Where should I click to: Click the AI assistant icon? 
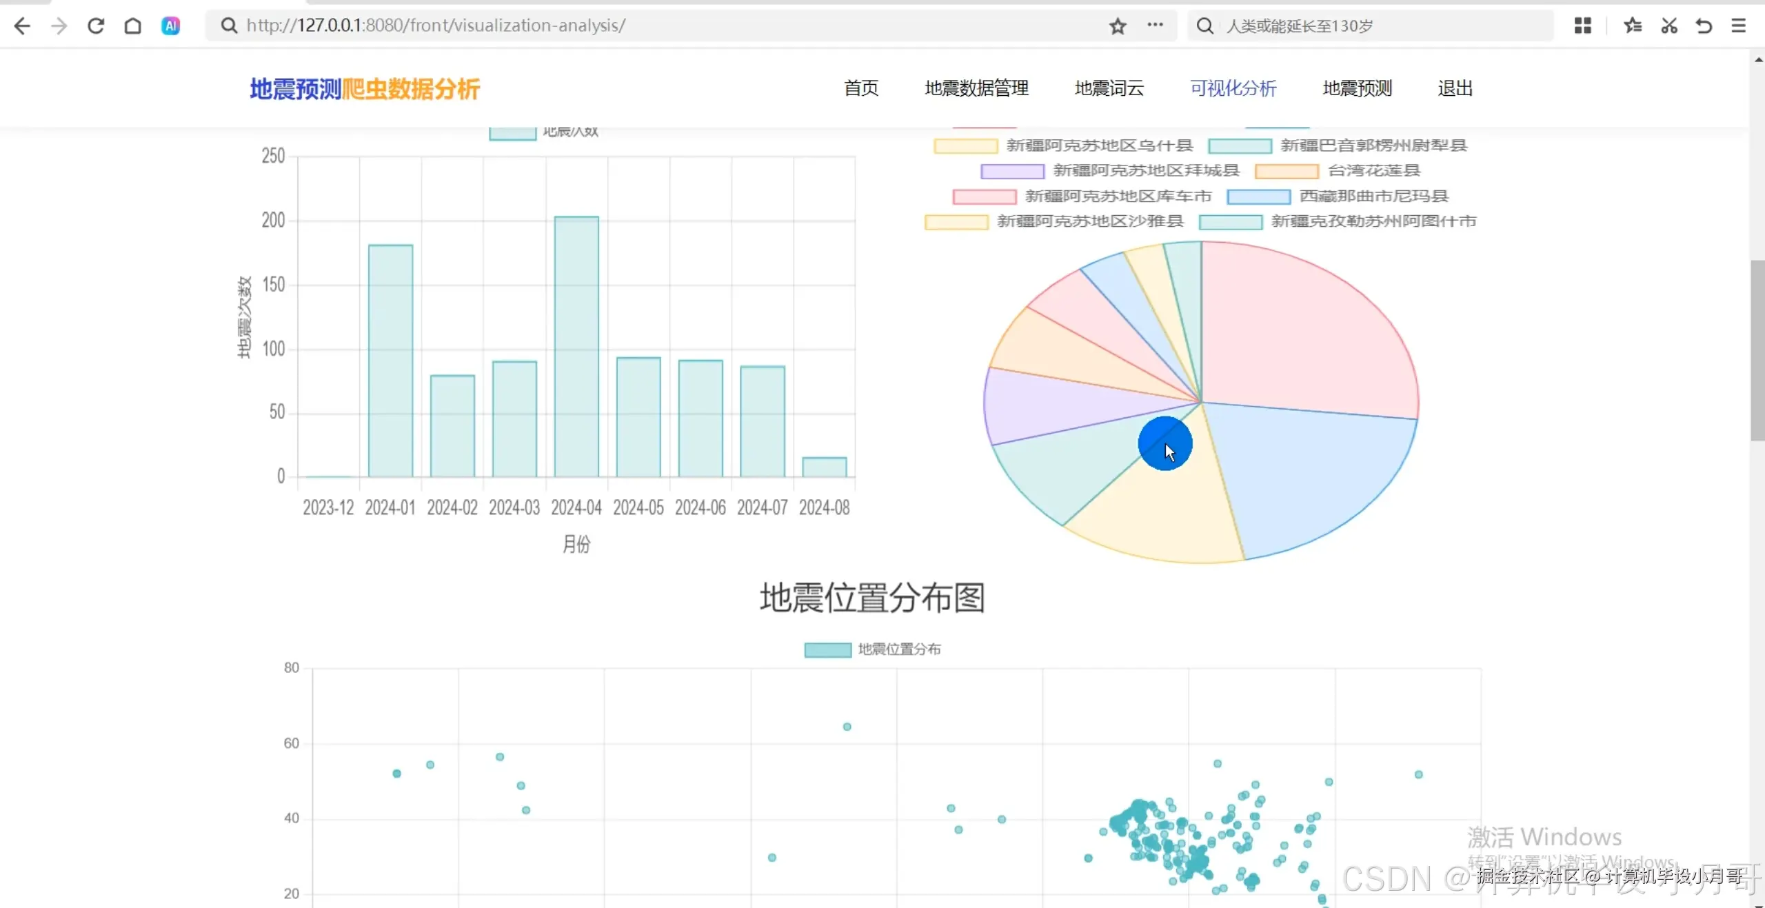pyautogui.click(x=170, y=26)
